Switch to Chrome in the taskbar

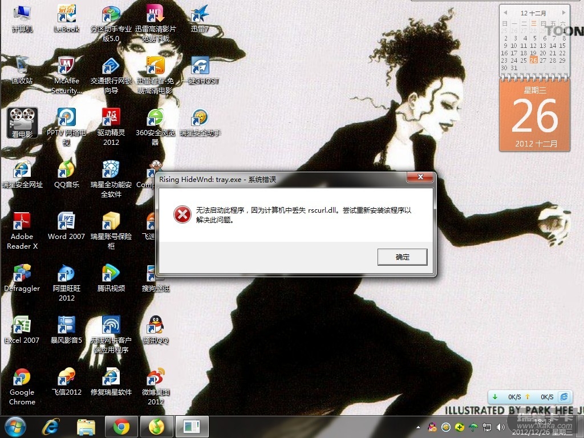[121, 427]
